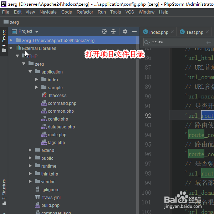Viewport: 214px width, 214px height.
Task: Collapse the zerg folder under PHP
Action: pyautogui.click(x=24, y=64)
